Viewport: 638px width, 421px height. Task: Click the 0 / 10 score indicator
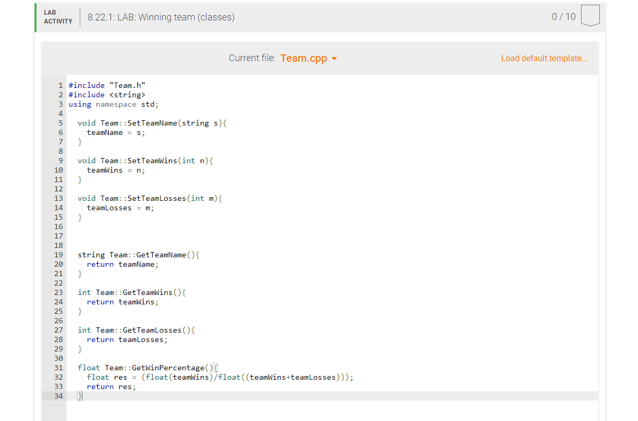pyautogui.click(x=563, y=16)
